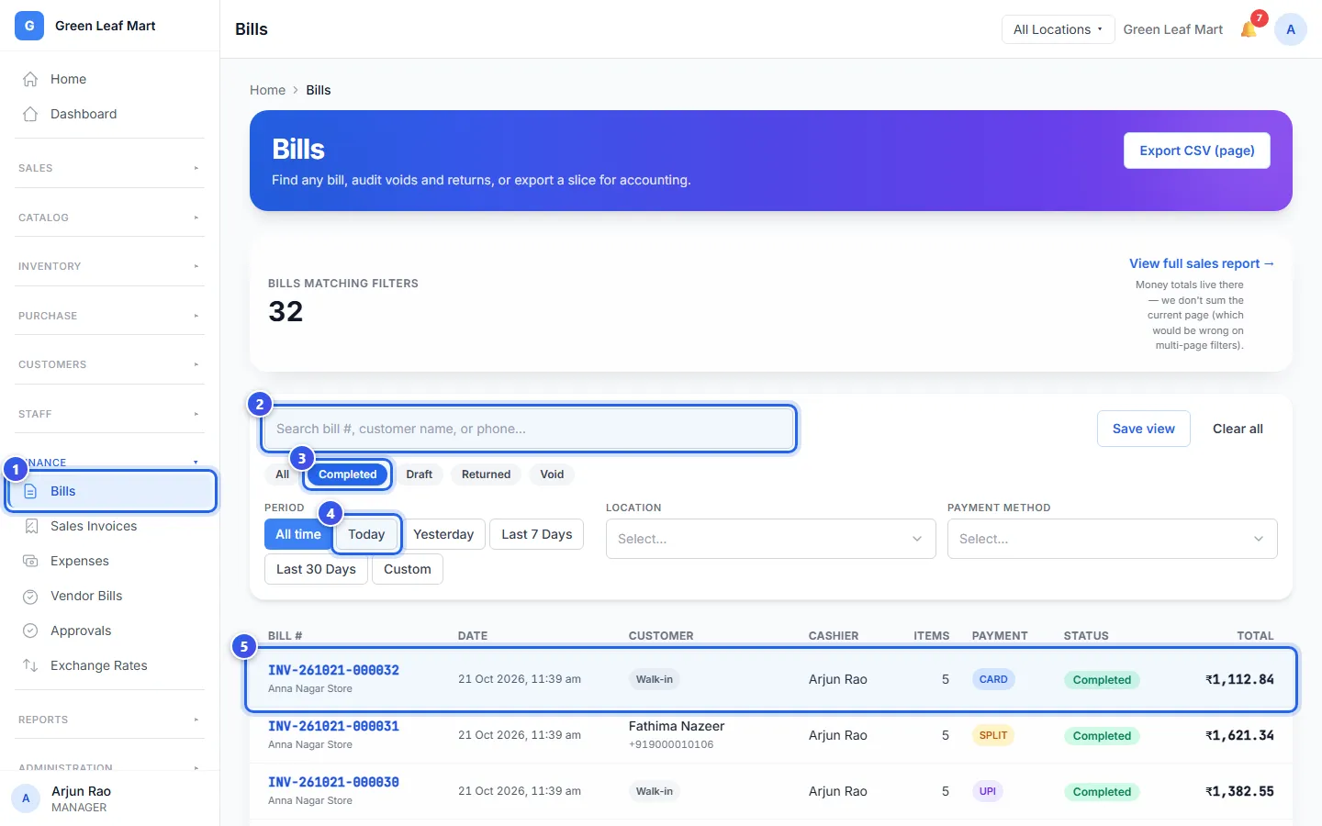Filter bills by Void status

pos(552,474)
